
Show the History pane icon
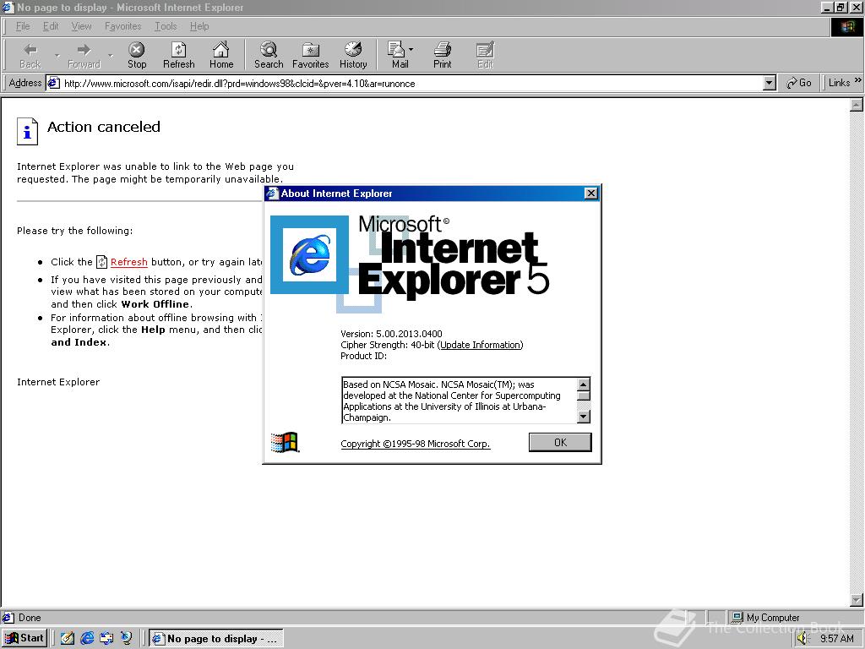click(353, 55)
